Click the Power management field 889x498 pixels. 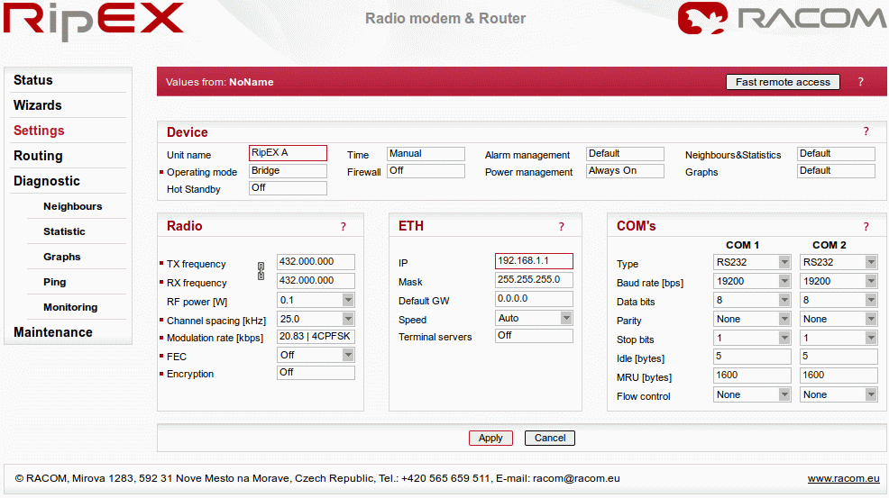coord(625,171)
